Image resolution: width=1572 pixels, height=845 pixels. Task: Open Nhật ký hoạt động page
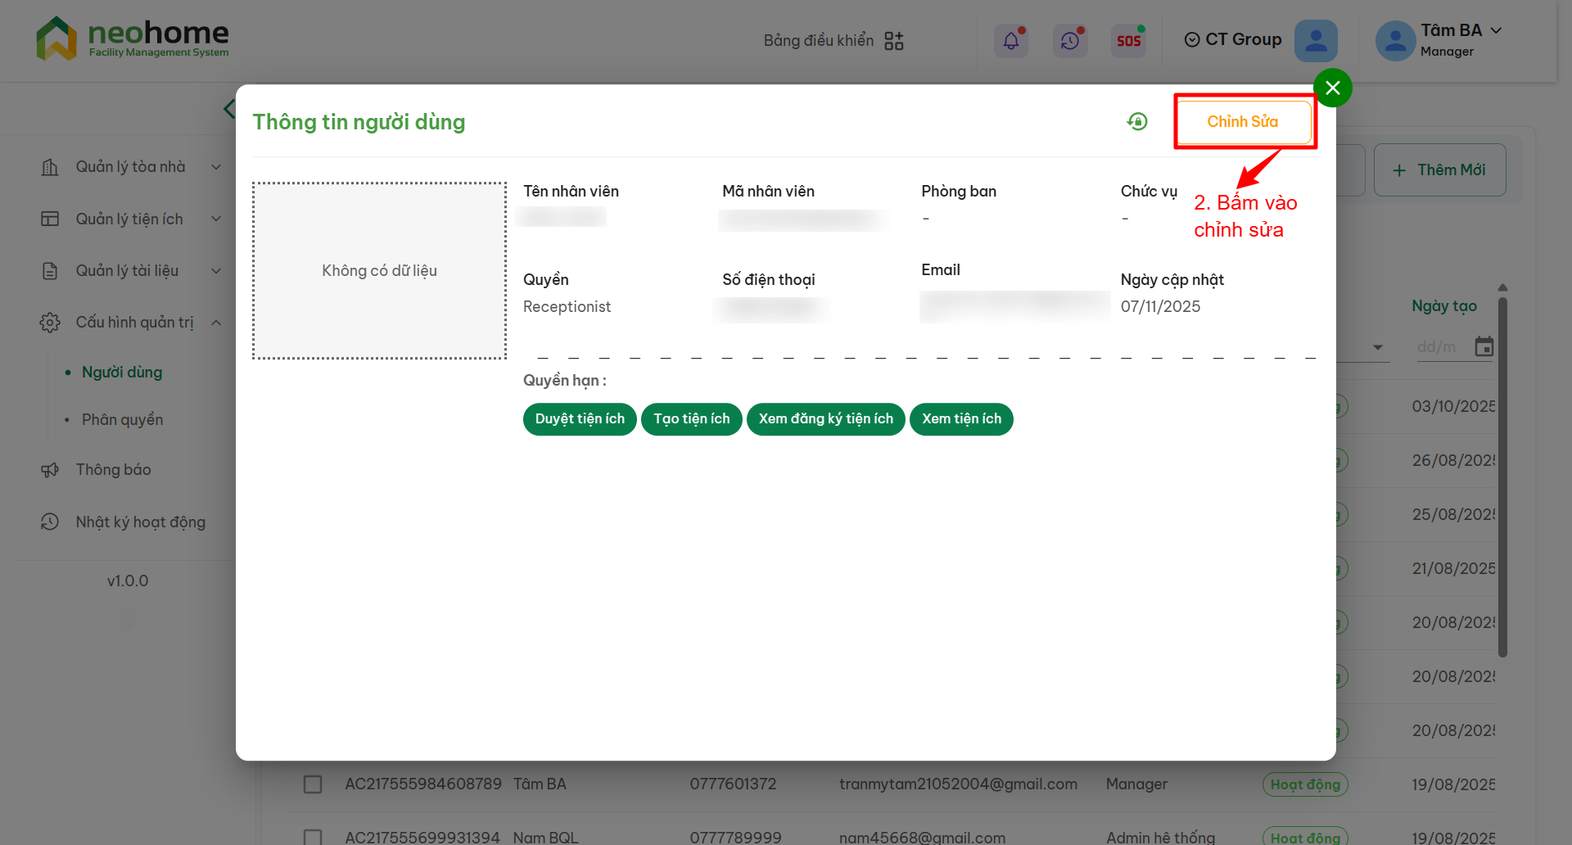[140, 522]
